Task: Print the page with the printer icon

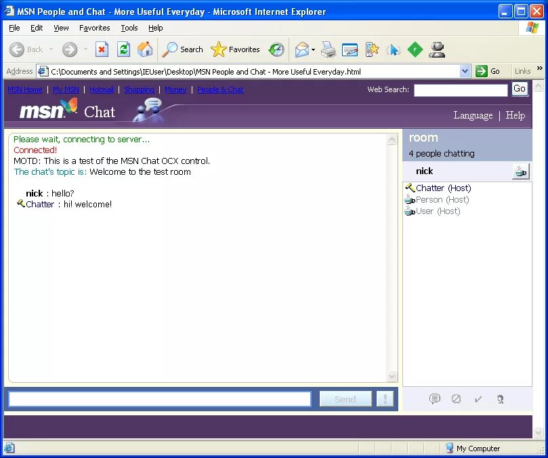Action: [329, 49]
